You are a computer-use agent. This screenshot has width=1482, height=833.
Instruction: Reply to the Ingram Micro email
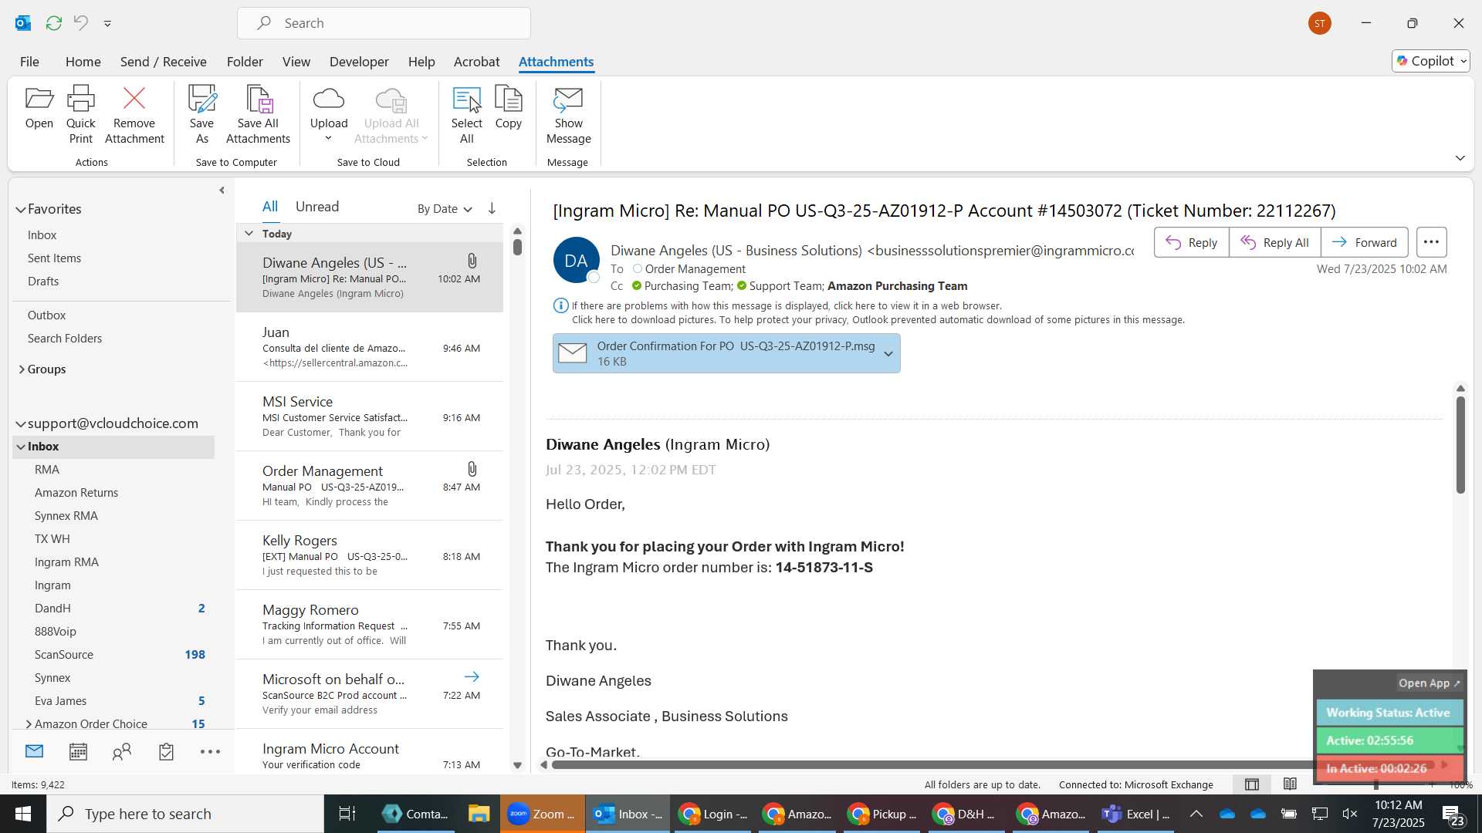tap(1191, 242)
